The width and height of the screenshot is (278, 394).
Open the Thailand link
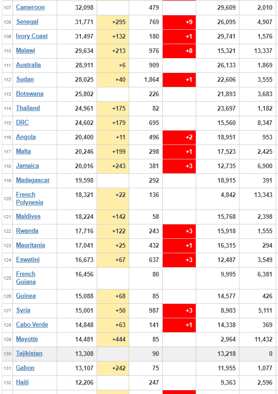28,108
